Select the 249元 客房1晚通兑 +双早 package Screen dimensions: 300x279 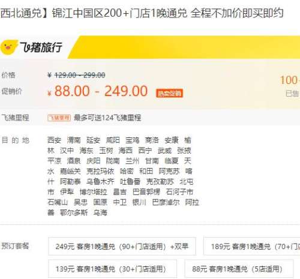(122, 246)
